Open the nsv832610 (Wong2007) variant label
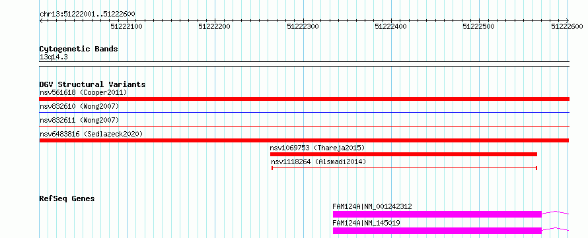 click(x=79, y=107)
